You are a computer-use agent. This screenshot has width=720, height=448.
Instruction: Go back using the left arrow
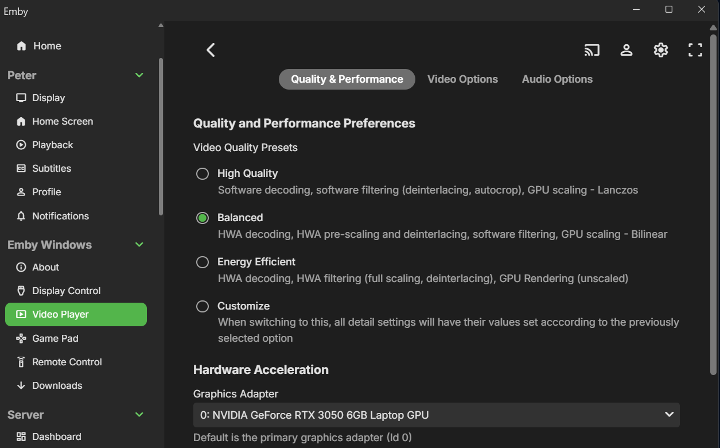pos(211,50)
